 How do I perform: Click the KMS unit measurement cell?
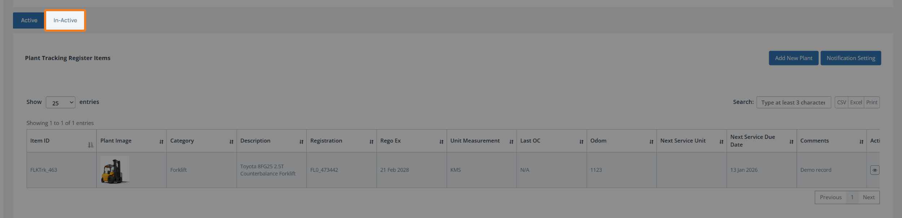click(x=481, y=170)
